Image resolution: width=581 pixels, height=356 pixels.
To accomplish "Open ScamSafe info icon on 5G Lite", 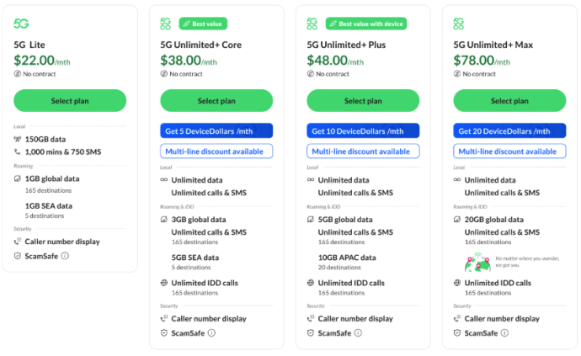I will point(65,256).
